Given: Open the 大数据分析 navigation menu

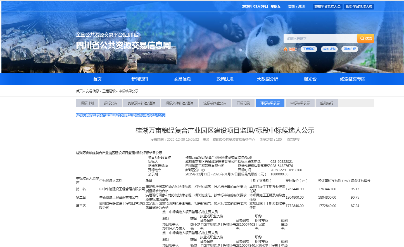Looking at the screenshot, I should click(267, 79).
